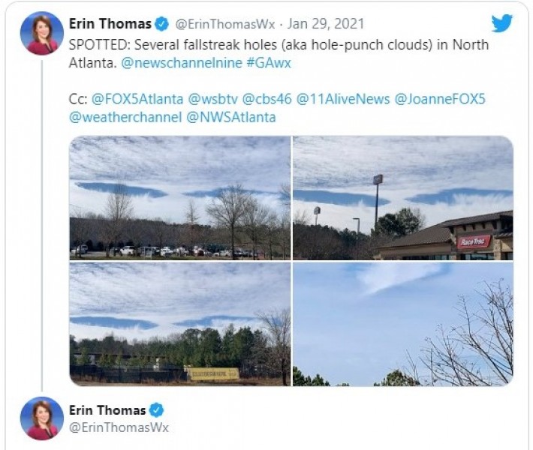View the bottom-left photo with the yellow sign

pos(180,324)
